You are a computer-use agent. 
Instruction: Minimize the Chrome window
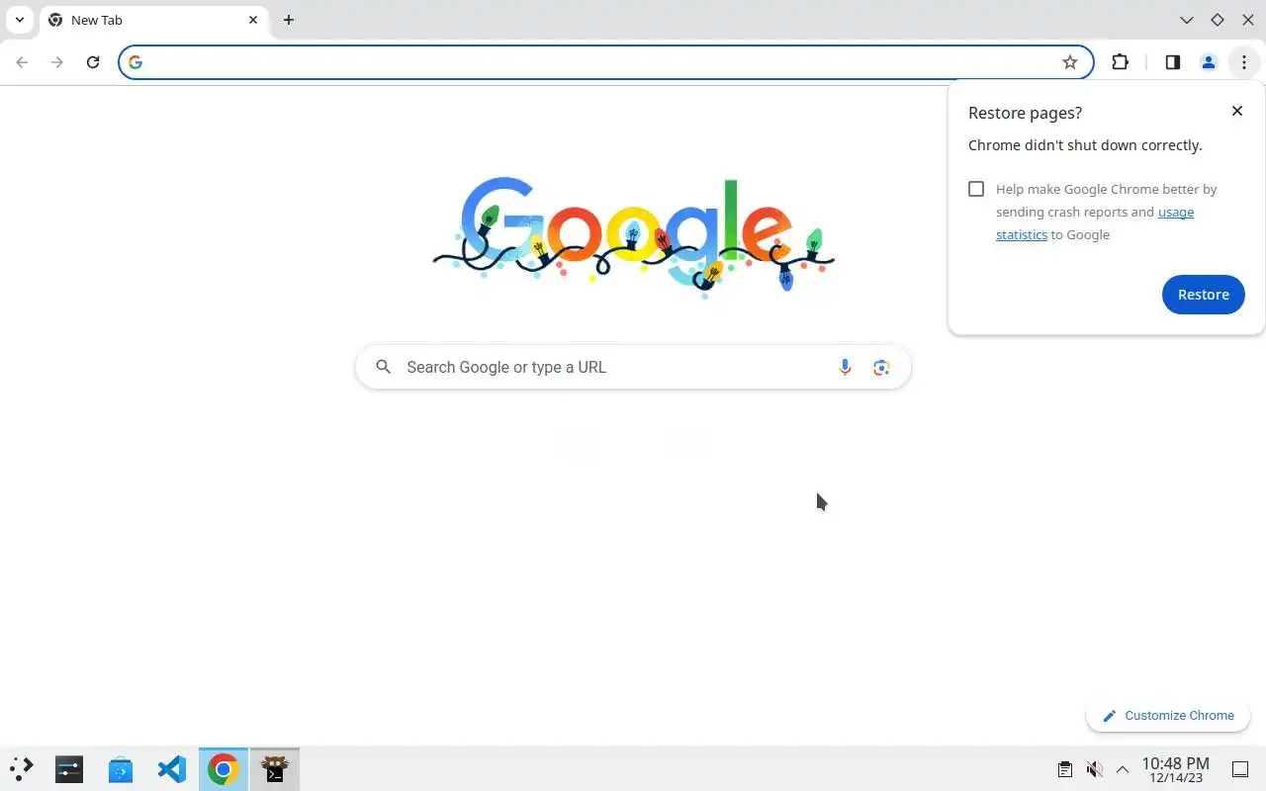click(x=1187, y=20)
